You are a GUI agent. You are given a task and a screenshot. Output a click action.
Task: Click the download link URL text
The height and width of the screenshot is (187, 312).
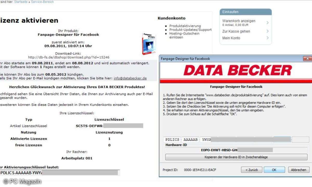tap(69, 57)
